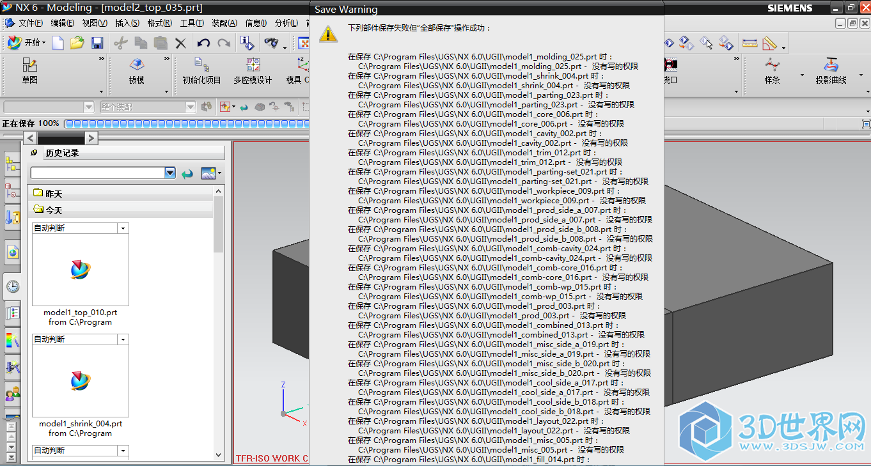This screenshot has width=871, height=466.
Task: Click model1_molding_025.prt 没有写的权限 line in Save Warning
Action: tap(498, 66)
